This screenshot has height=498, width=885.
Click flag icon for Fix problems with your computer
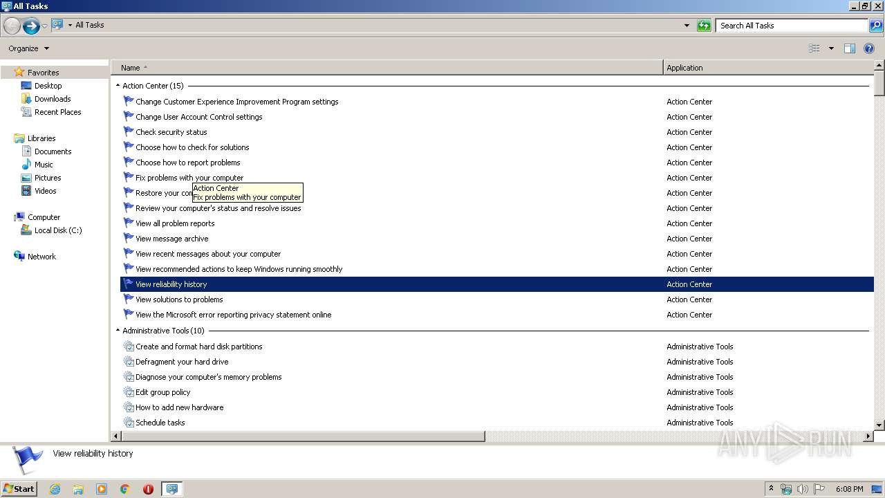point(128,177)
